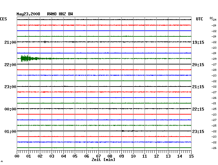
Task: Click the 21:15 UTC time label
Action: [x=198, y=87]
